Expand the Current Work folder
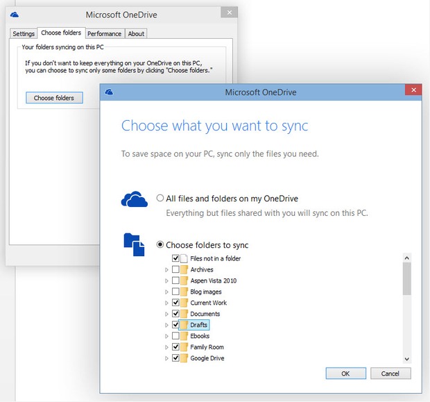The image size is (430, 402). 166,303
